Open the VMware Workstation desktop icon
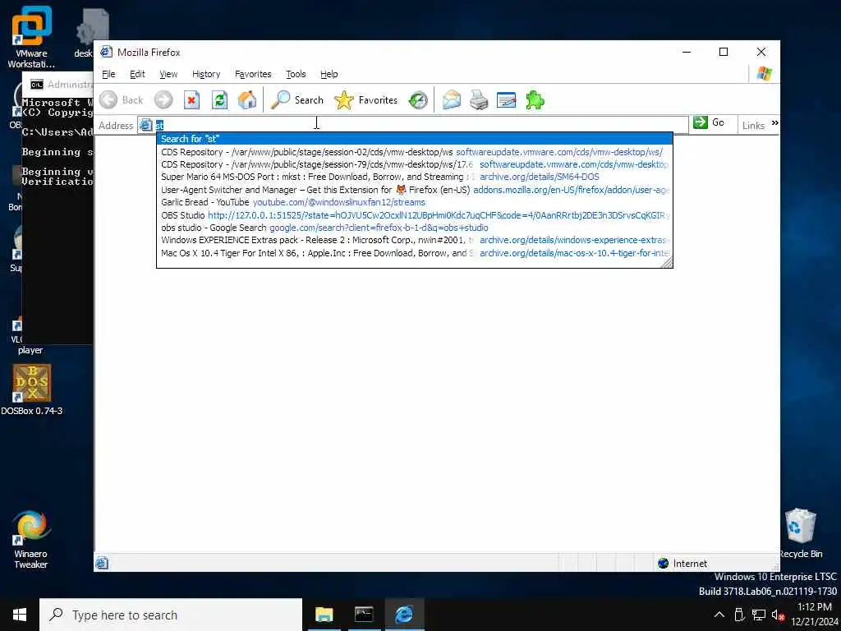Screen dimensions: 841x631 [x=31, y=36]
